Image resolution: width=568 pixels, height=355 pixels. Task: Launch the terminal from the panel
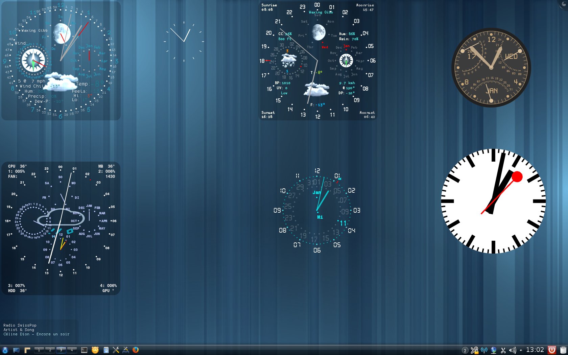[x=84, y=350]
